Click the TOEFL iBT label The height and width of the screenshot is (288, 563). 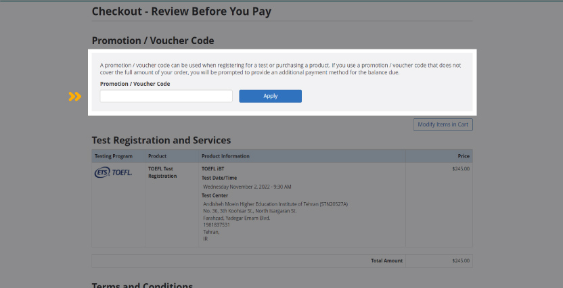click(213, 169)
